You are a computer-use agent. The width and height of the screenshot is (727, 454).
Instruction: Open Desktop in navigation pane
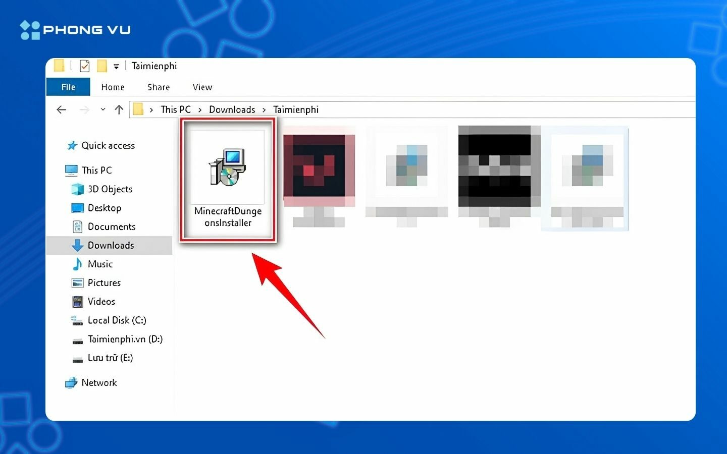(105, 208)
